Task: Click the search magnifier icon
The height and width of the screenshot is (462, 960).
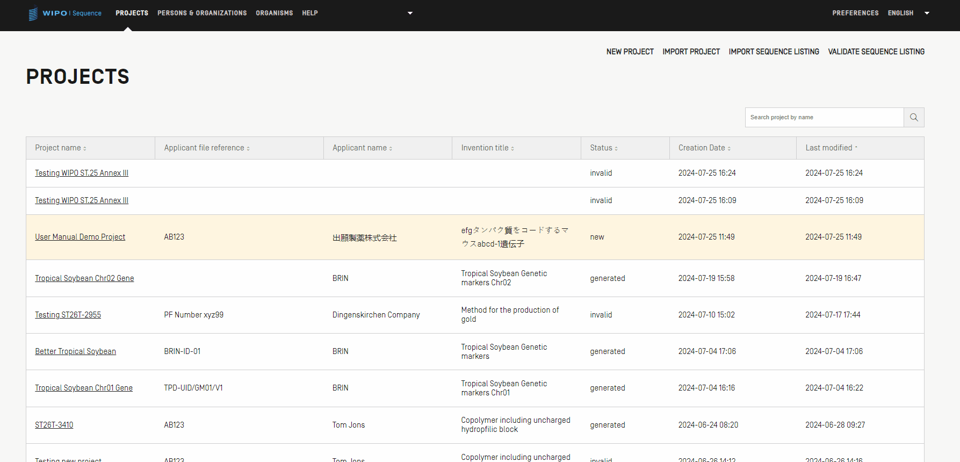Action: pyautogui.click(x=913, y=117)
